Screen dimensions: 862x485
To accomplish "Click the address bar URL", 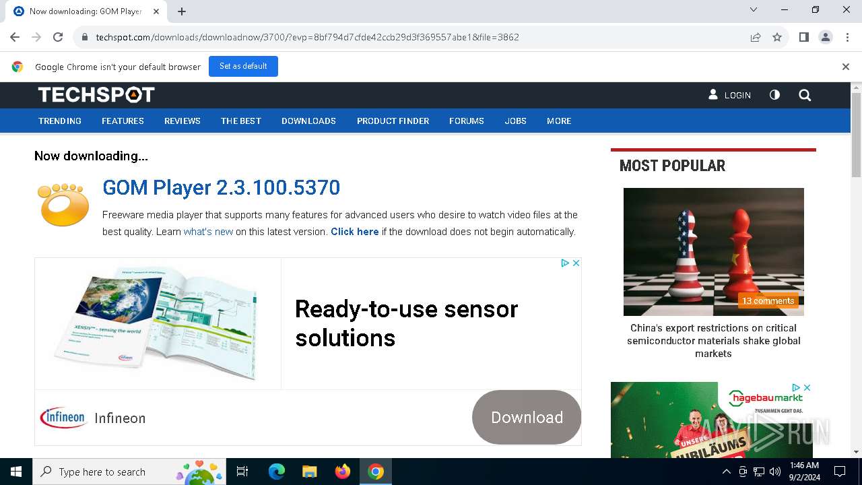I will 307,37.
